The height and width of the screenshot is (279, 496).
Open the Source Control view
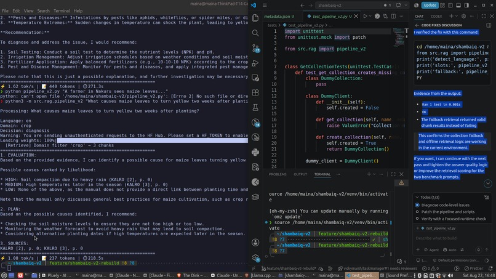(255, 48)
